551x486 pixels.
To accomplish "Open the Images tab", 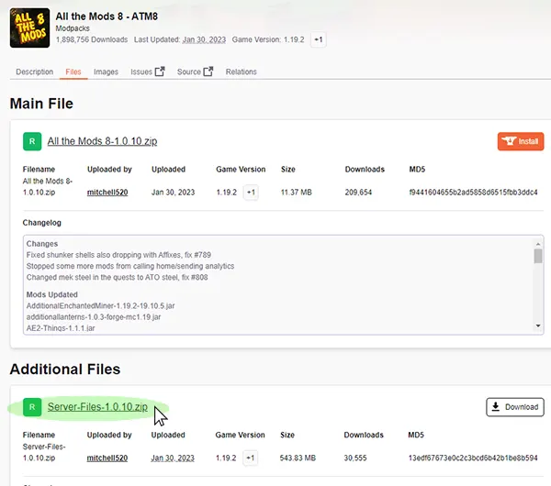I will [106, 72].
